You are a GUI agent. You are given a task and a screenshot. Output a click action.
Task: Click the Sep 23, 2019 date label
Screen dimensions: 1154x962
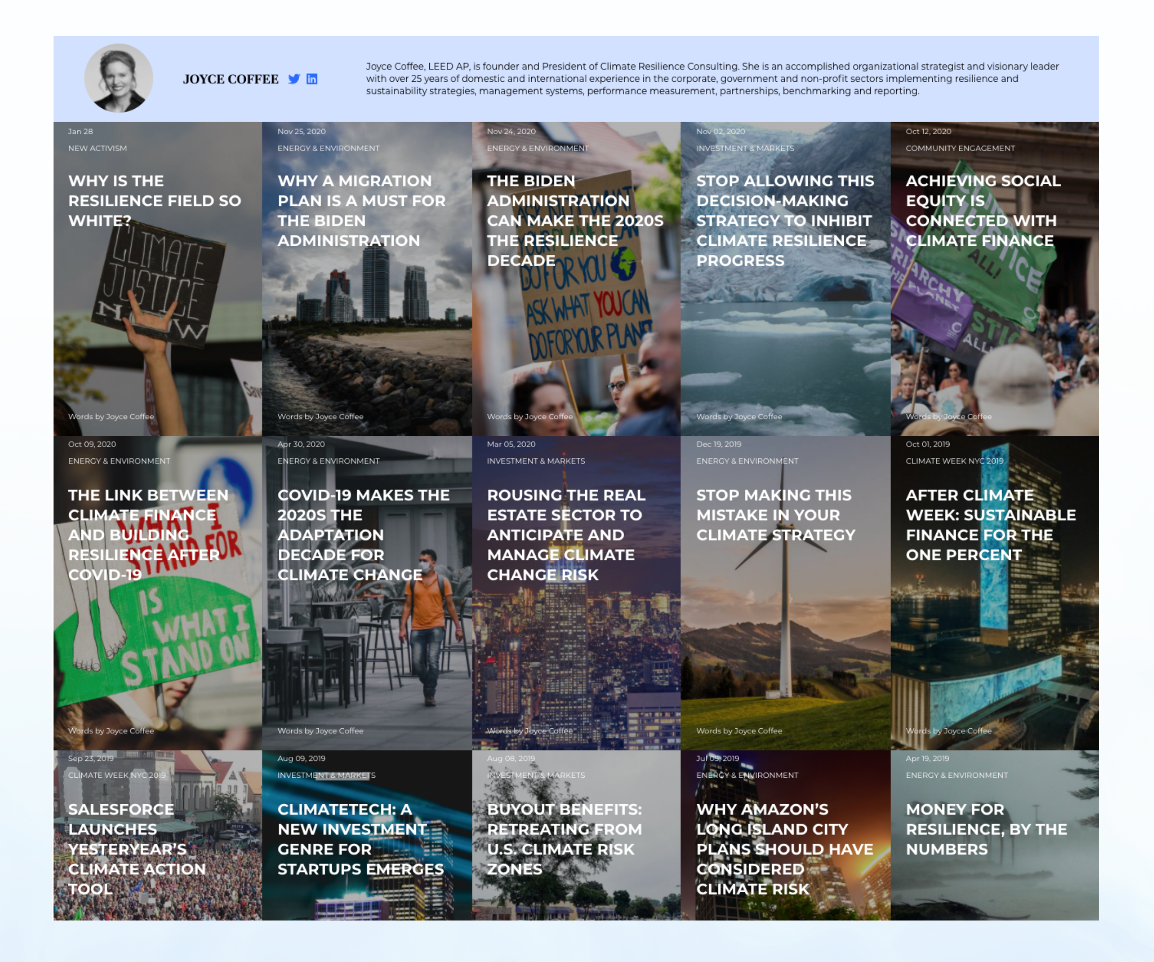click(91, 759)
